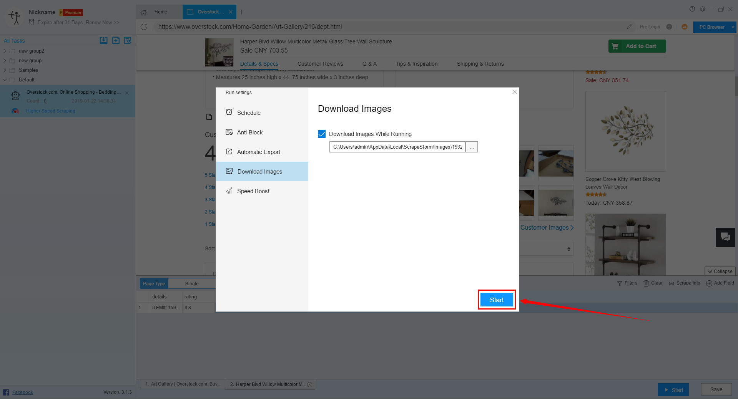
Task: Click the user avatar icon
Action: (15, 17)
